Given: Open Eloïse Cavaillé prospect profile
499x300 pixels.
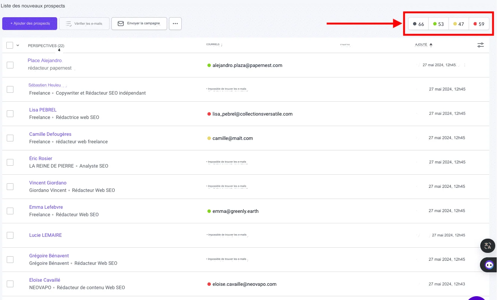Looking at the screenshot, I should tap(44, 280).
